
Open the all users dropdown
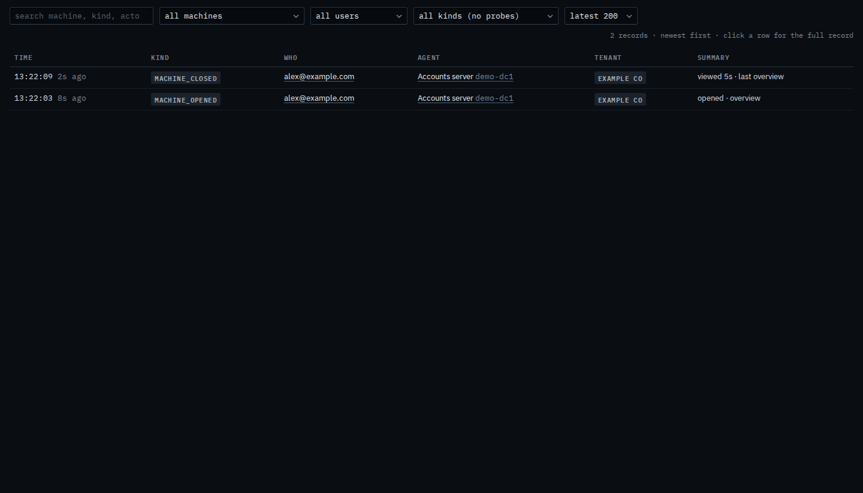[x=359, y=16]
